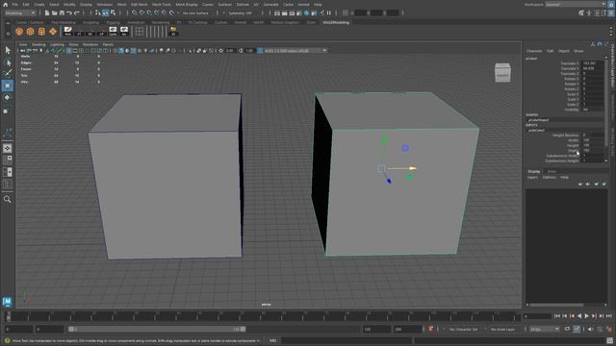Toggle the playback loop button
Image resolution: width=616 pixels, height=346 pixels.
(567, 329)
